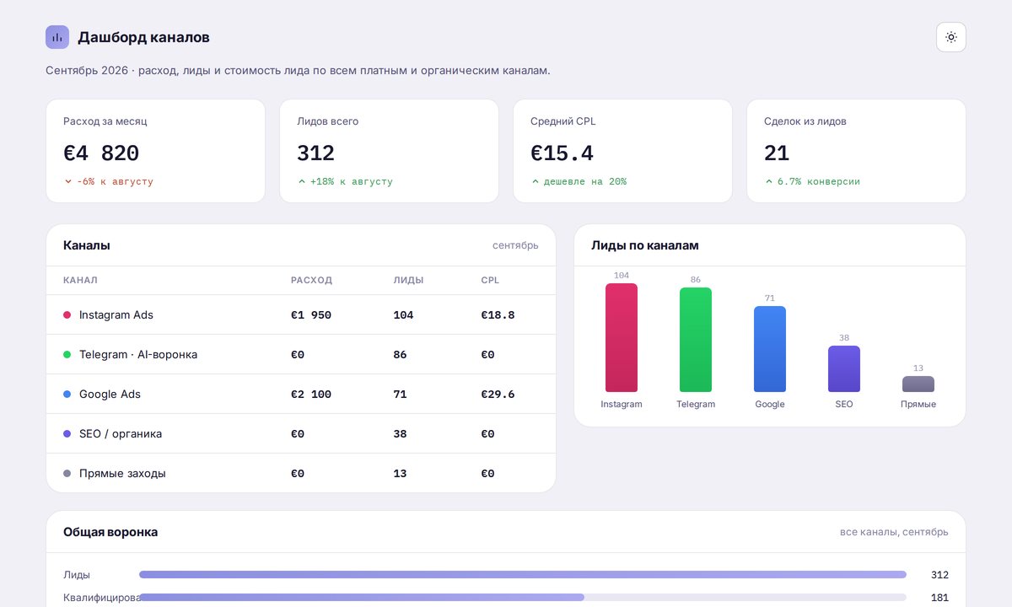Click the 104 leads cell in table
1012x607 pixels.
pos(403,314)
